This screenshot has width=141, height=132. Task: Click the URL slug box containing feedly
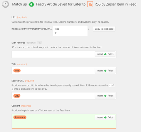[x=70, y=31]
